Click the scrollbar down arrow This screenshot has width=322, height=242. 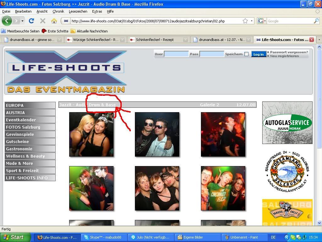point(319,223)
